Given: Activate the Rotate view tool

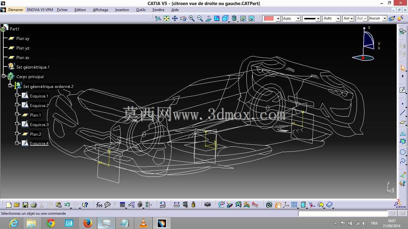Looking at the screenshot, I should 183,18.
